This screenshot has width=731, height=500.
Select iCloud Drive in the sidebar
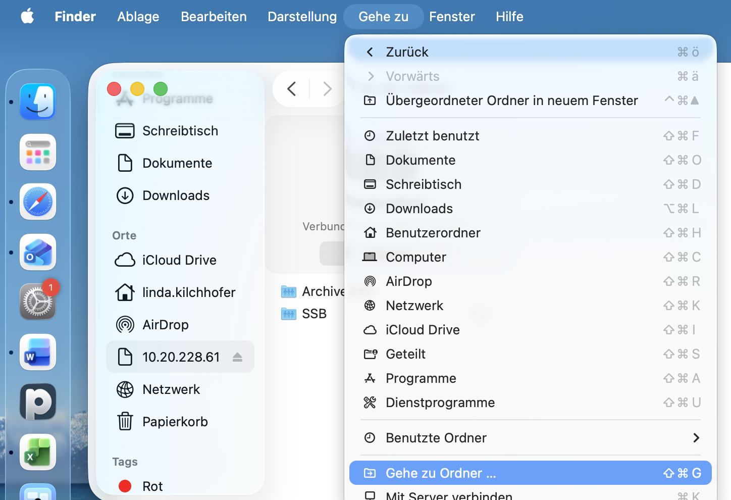(x=179, y=260)
